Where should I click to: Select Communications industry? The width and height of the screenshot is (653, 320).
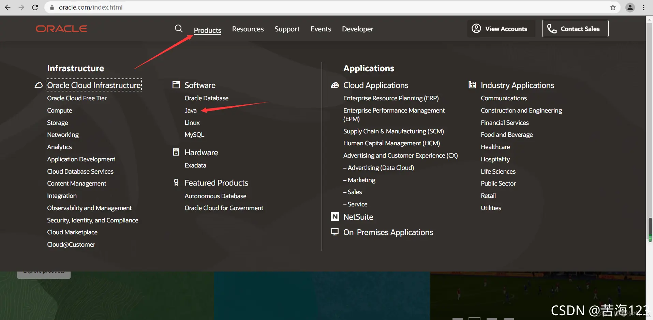click(x=504, y=98)
